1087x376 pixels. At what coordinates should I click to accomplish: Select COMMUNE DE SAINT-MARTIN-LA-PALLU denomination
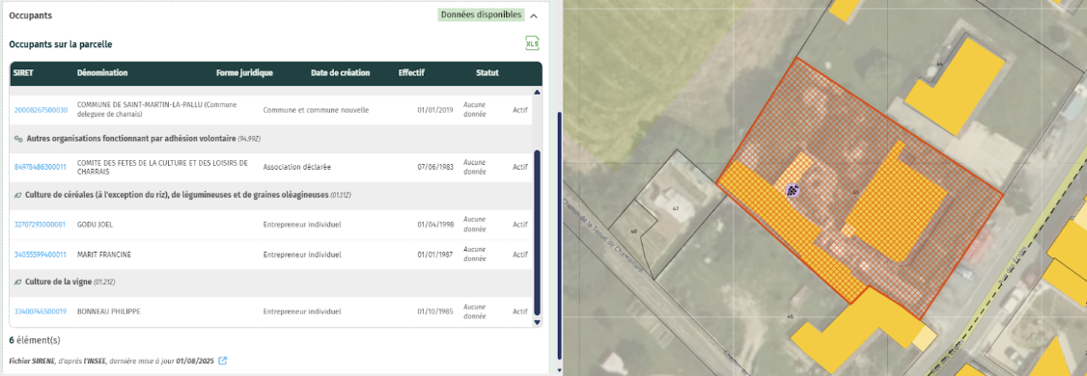(x=156, y=109)
